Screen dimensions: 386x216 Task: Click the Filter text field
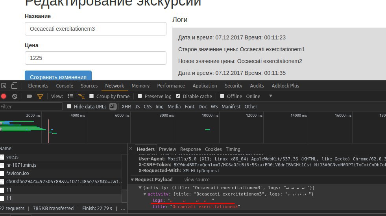point(31,106)
